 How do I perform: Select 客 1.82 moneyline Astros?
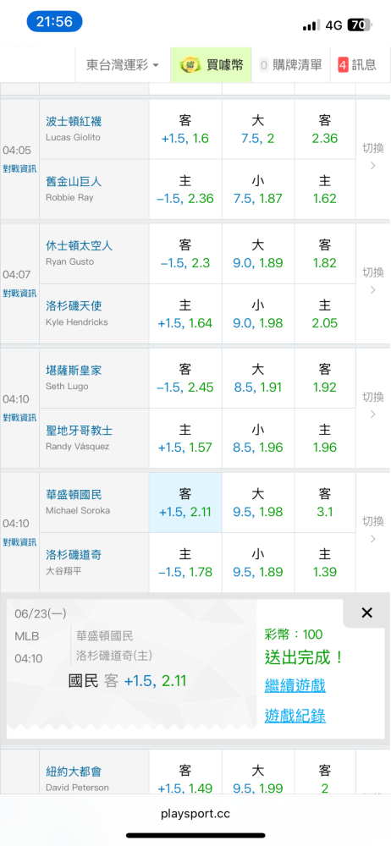pyautogui.click(x=325, y=254)
